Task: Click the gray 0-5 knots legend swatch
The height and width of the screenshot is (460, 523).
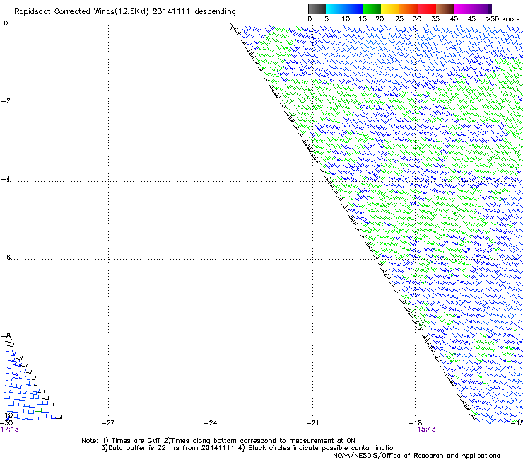Action: tap(317, 8)
